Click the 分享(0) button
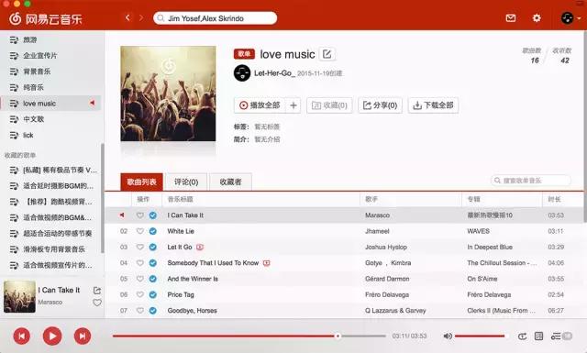Screen dimensions: 587x353 coord(380,105)
